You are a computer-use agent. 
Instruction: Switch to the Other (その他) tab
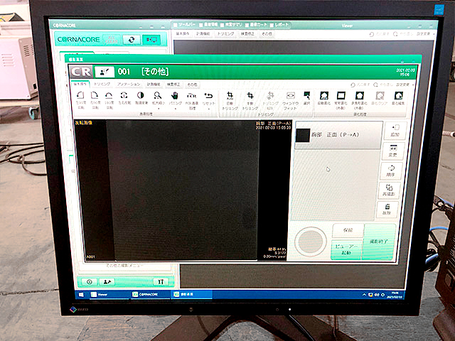192,84
